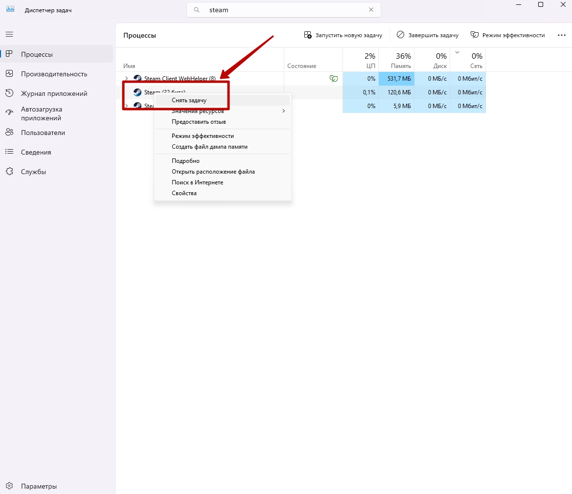Click Запустить новую задачу button
This screenshot has height=494, width=572.
pos(343,35)
